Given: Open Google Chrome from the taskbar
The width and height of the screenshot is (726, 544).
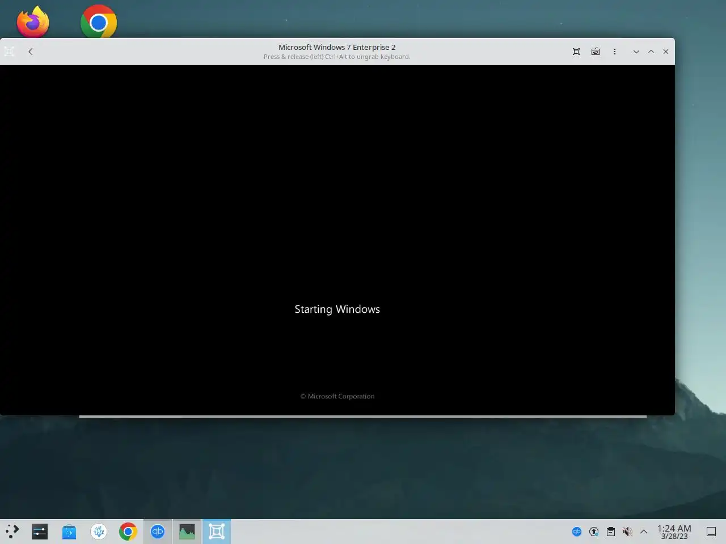Looking at the screenshot, I should (x=128, y=532).
